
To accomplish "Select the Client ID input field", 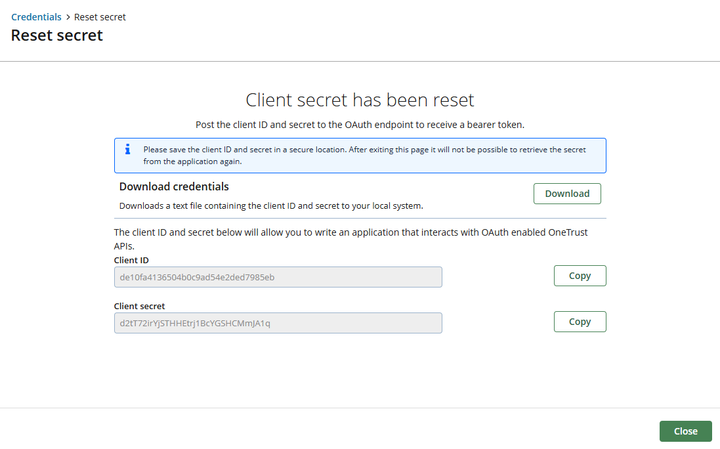I will [x=278, y=276].
